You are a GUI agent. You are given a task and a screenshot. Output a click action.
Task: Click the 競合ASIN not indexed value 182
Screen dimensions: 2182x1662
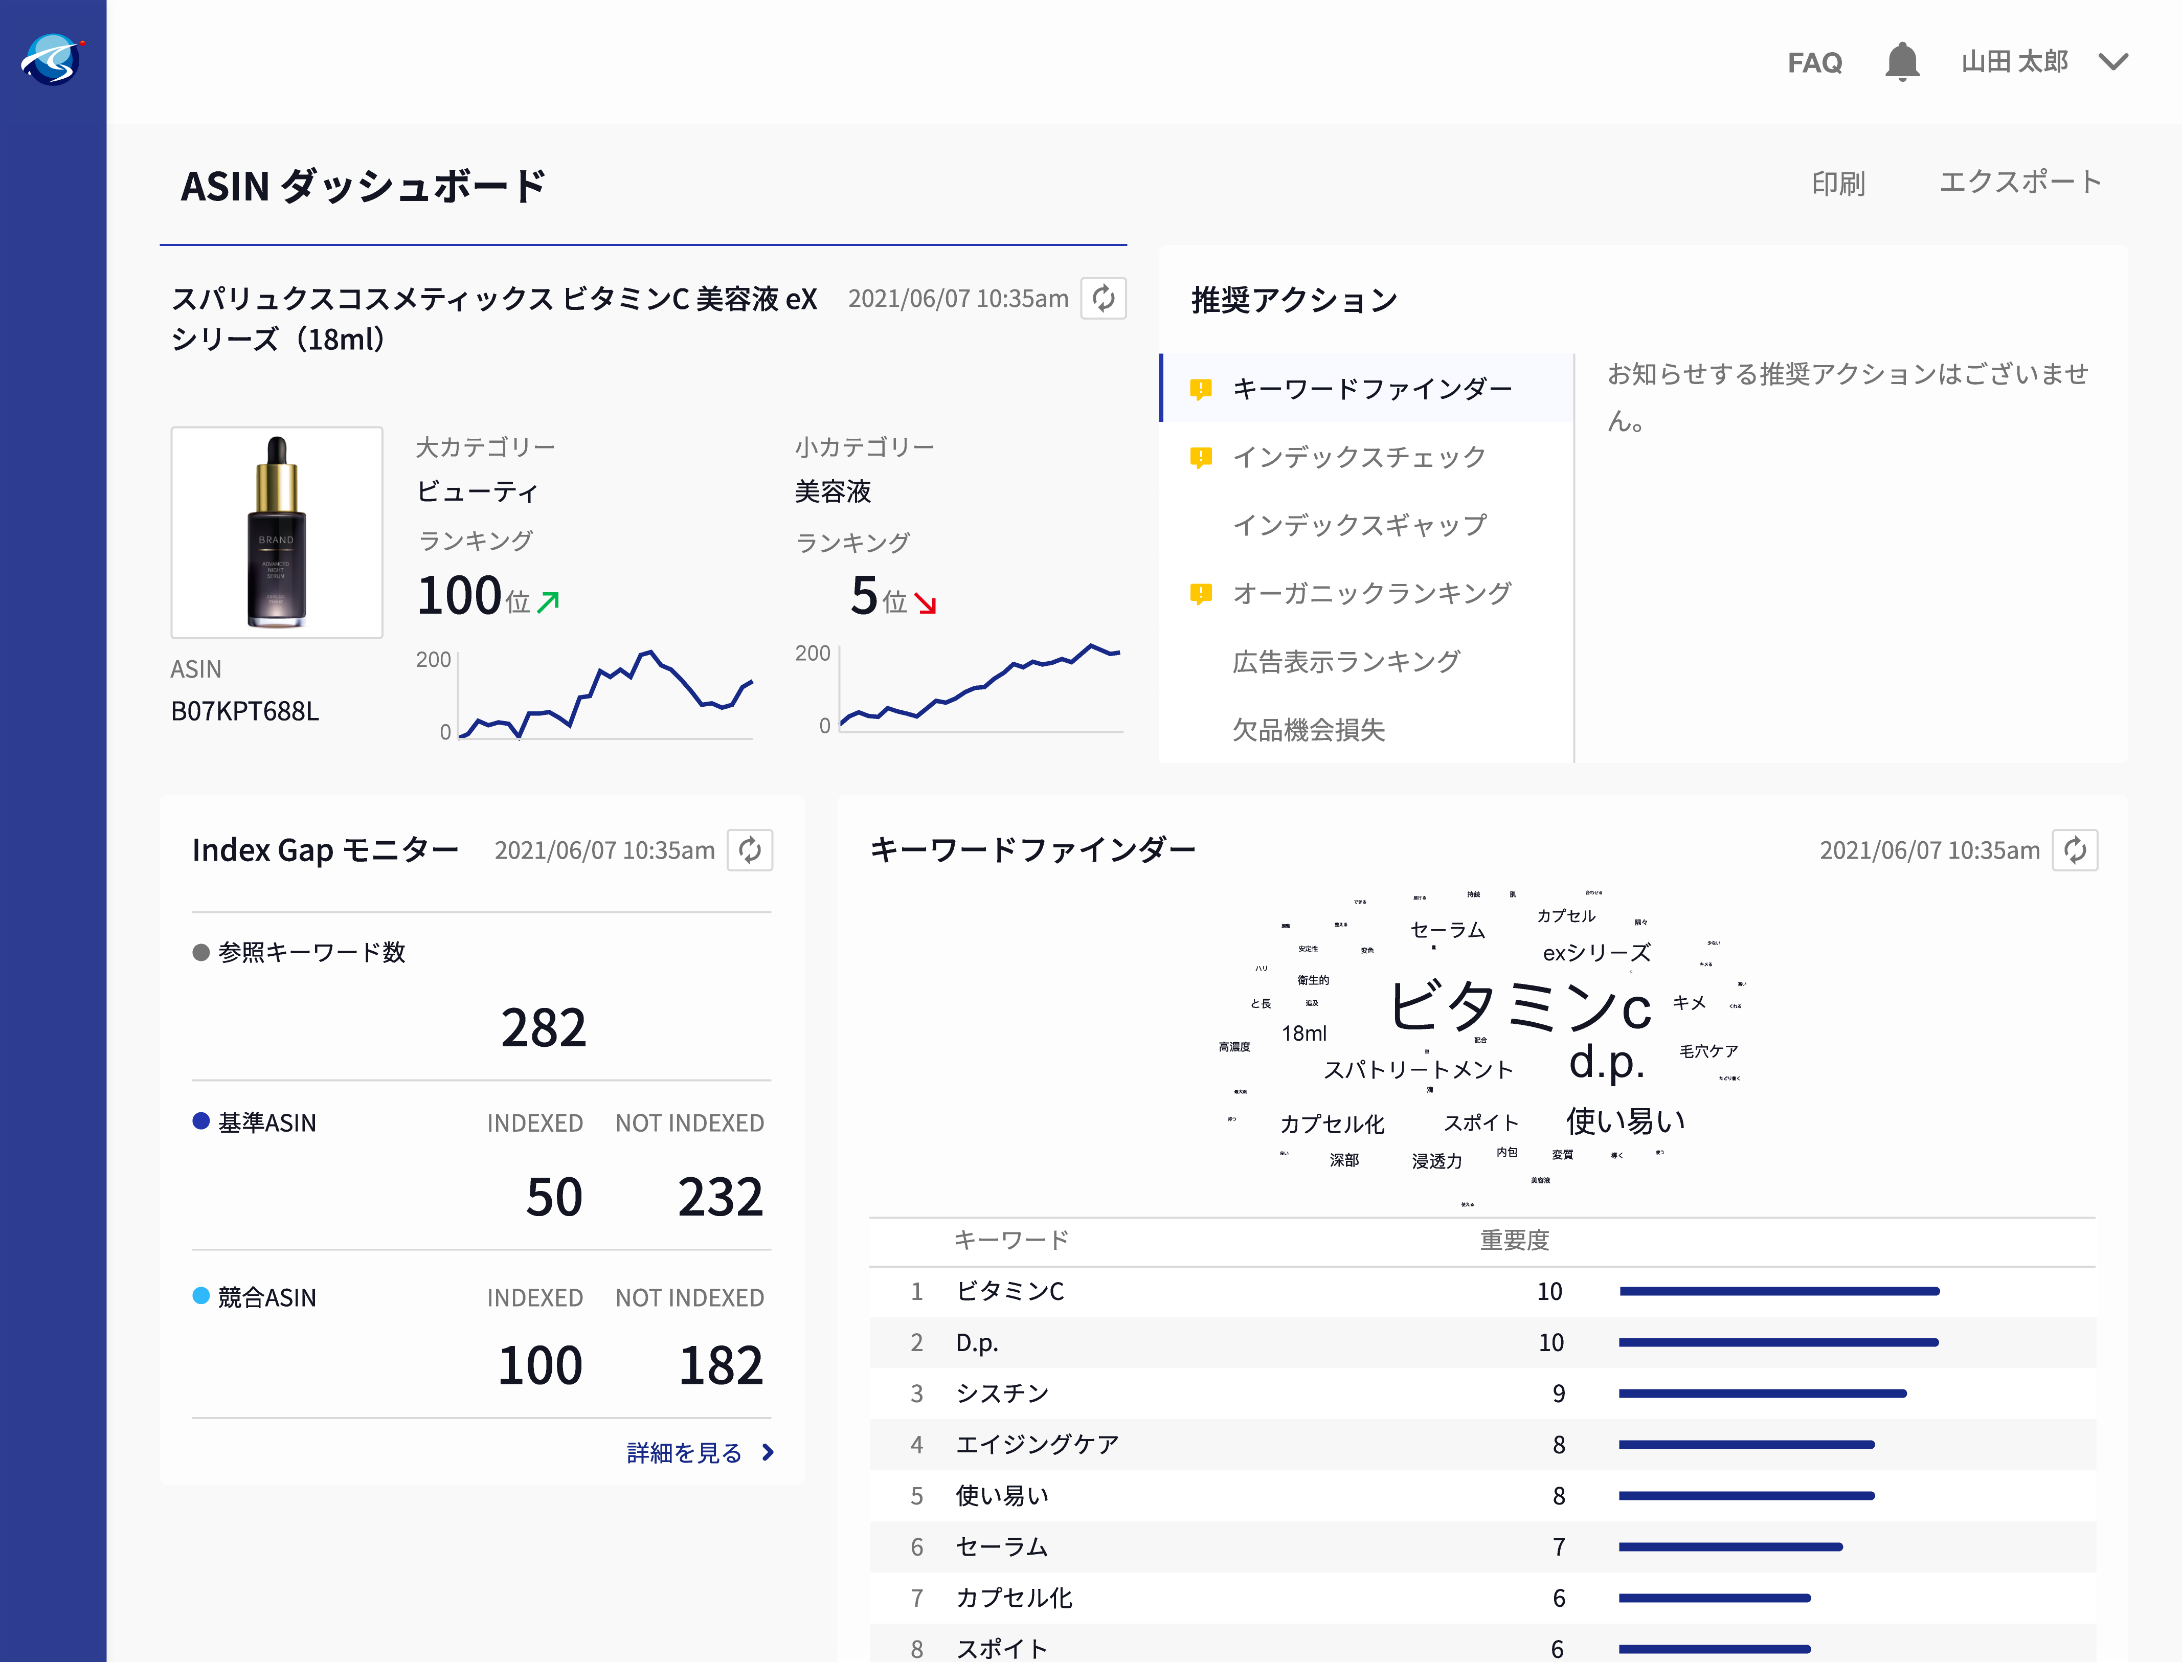(x=720, y=1365)
